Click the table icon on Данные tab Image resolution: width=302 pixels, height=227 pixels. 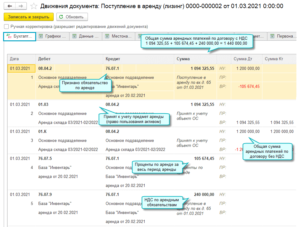coord(74,36)
